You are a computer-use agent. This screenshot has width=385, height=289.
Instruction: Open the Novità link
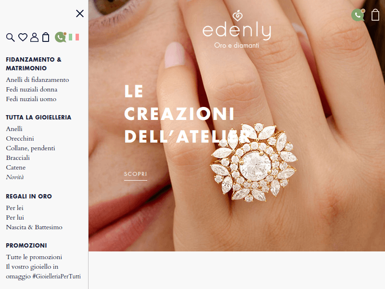pos(15,177)
